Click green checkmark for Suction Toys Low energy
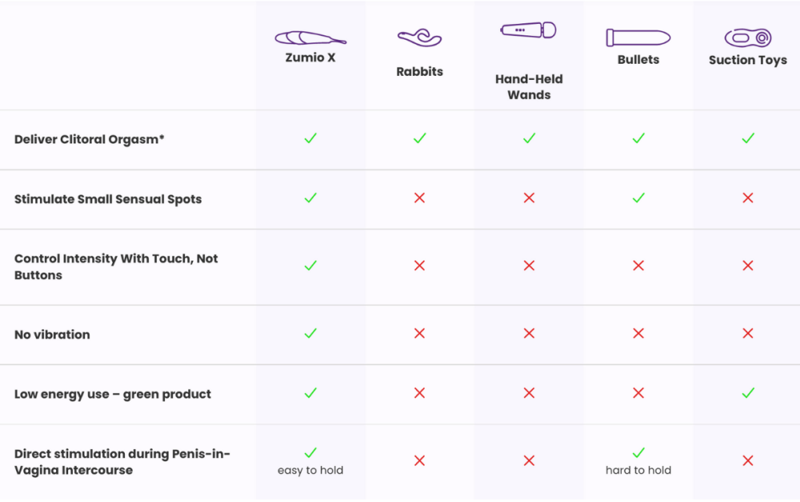This screenshot has width=800, height=502. point(747,392)
